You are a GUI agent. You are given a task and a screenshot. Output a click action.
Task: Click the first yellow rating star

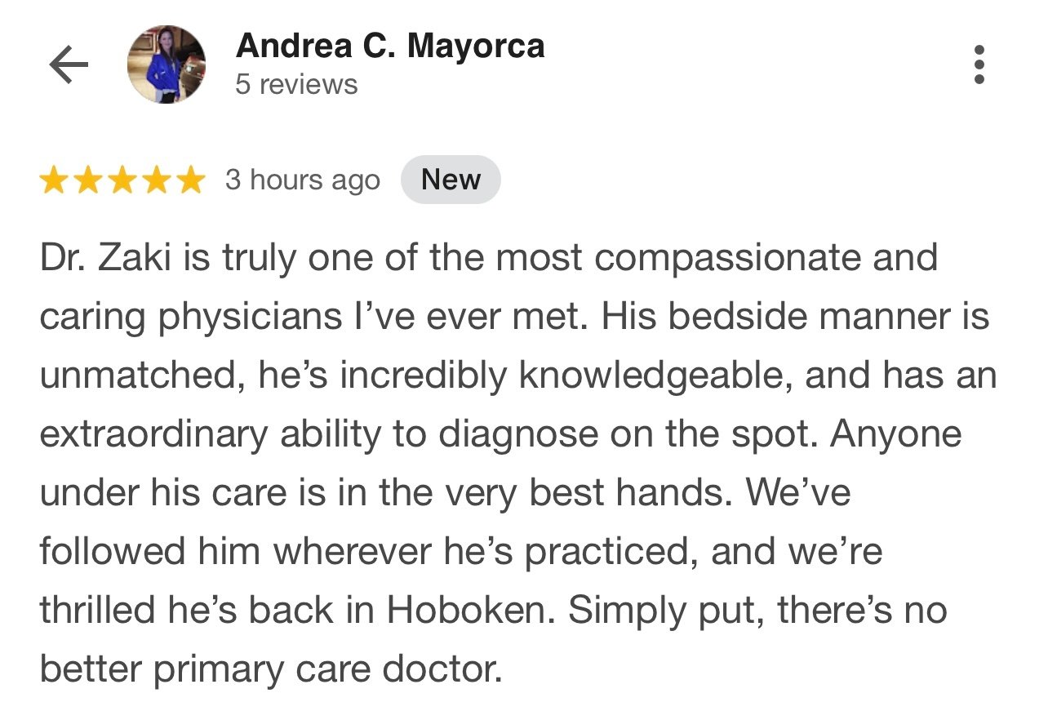tap(54, 180)
